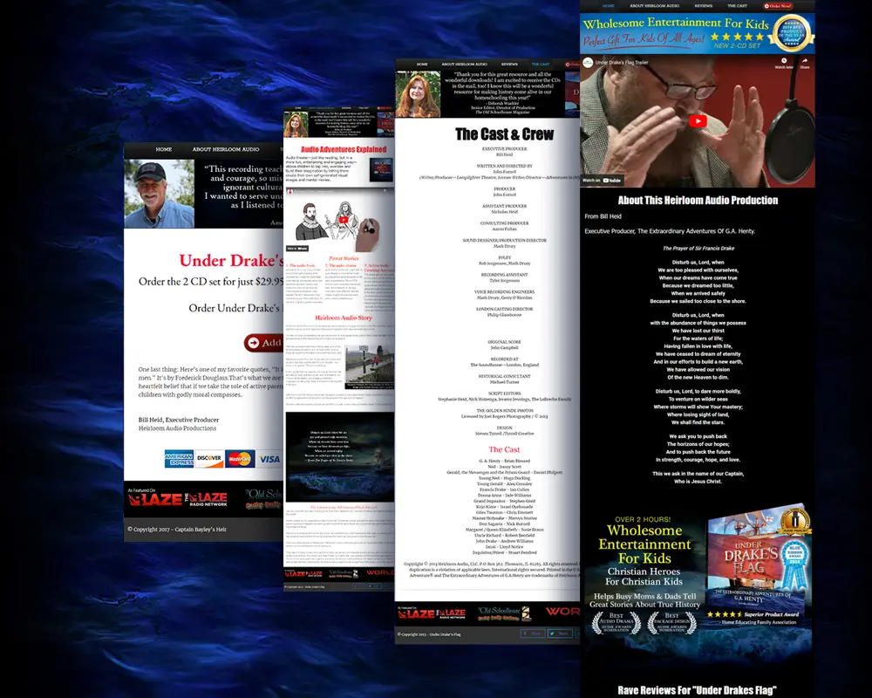872x698 pixels.
Task: Open Reviews in the trailer page's navigation
Action: pos(704,5)
